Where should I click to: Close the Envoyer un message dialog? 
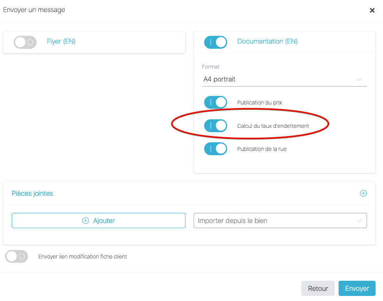(x=372, y=11)
